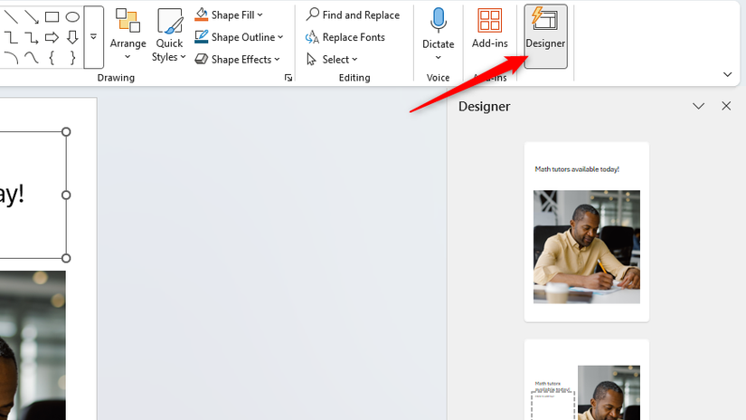Image resolution: width=746 pixels, height=420 pixels.
Task: Open the Select dropdown
Action: click(332, 59)
